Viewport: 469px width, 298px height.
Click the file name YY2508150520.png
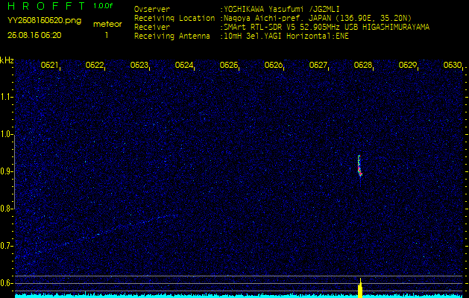tap(44, 21)
